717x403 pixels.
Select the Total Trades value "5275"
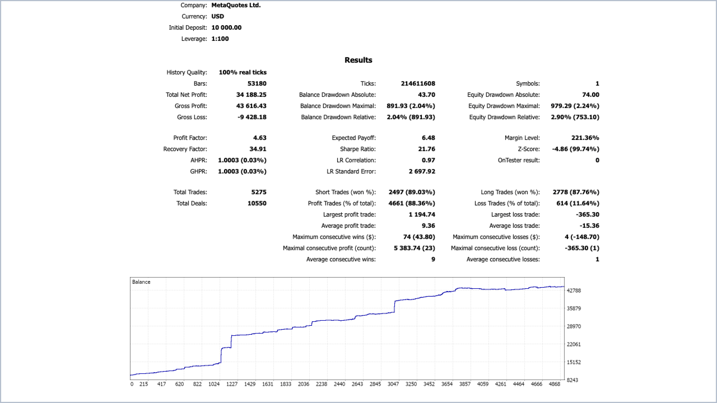259,192
